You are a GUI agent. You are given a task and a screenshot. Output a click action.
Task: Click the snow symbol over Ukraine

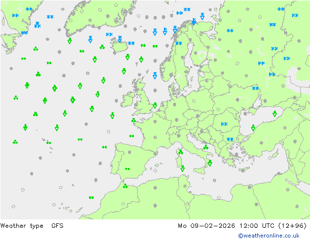[255, 89]
